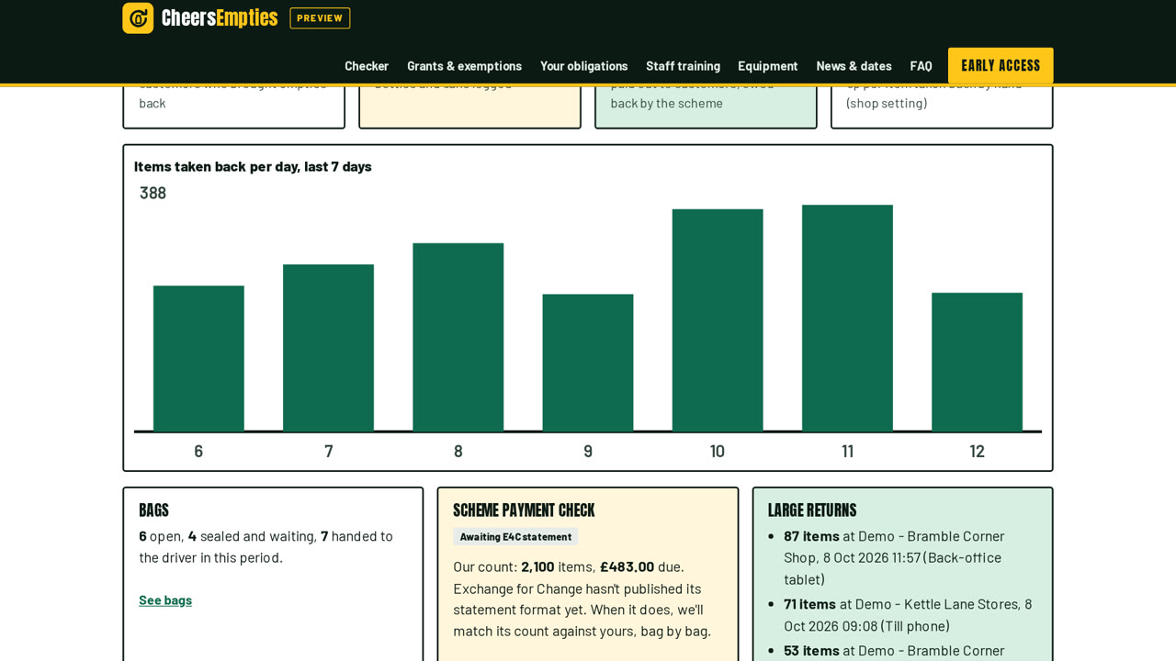
Task: Open Your obligations page
Action: pyautogui.click(x=584, y=66)
